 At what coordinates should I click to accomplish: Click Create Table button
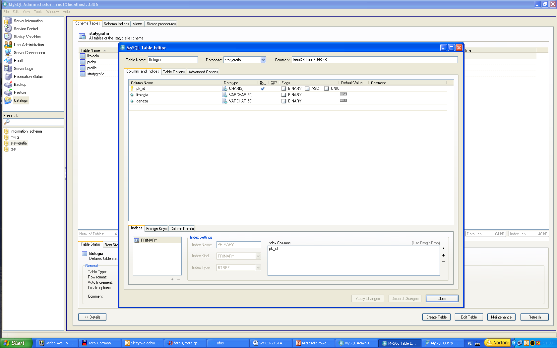pyautogui.click(x=436, y=317)
